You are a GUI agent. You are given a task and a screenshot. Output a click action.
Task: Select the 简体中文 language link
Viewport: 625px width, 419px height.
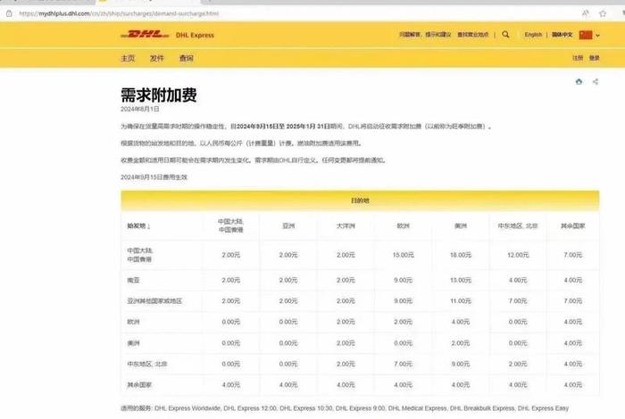point(562,35)
